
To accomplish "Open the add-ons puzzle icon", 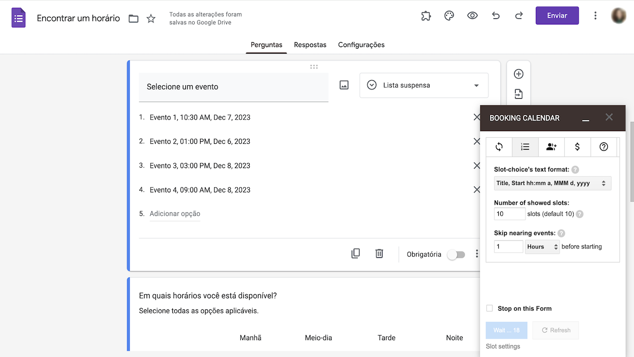I will (426, 16).
